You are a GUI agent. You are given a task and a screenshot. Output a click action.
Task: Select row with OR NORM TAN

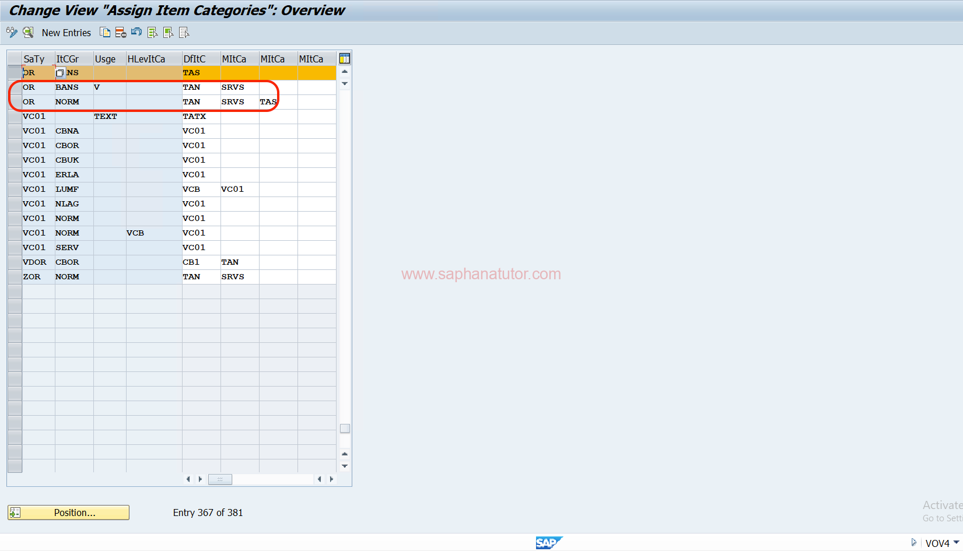coord(15,102)
